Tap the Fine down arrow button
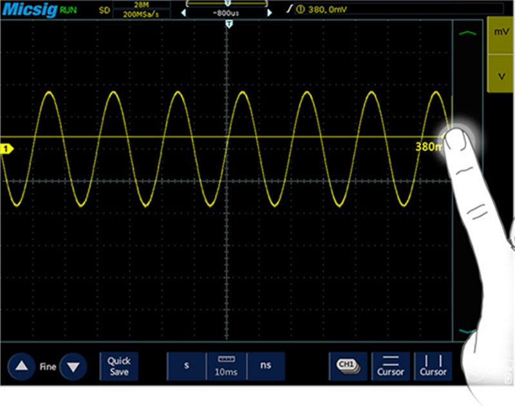 click(x=74, y=367)
